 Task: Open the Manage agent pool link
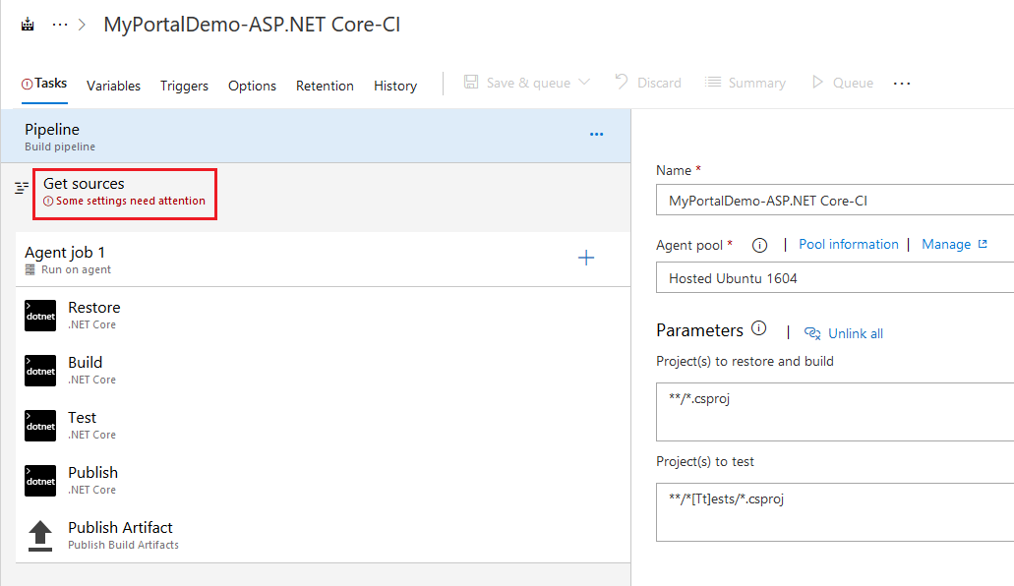[x=955, y=245]
